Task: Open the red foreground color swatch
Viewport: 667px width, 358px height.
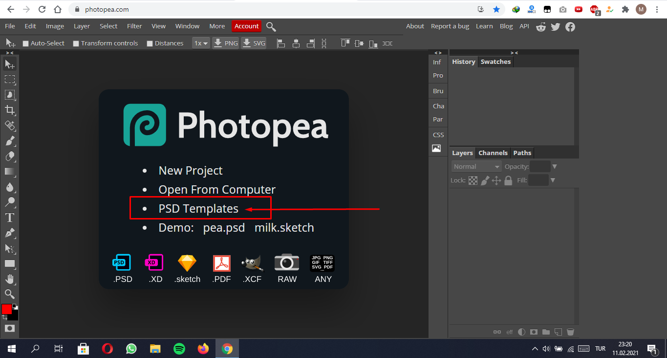Action: [6, 309]
